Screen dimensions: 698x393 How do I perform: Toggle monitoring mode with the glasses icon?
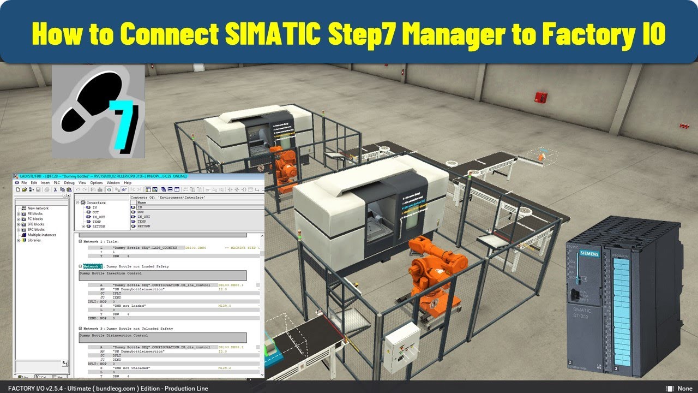coord(125,189)
